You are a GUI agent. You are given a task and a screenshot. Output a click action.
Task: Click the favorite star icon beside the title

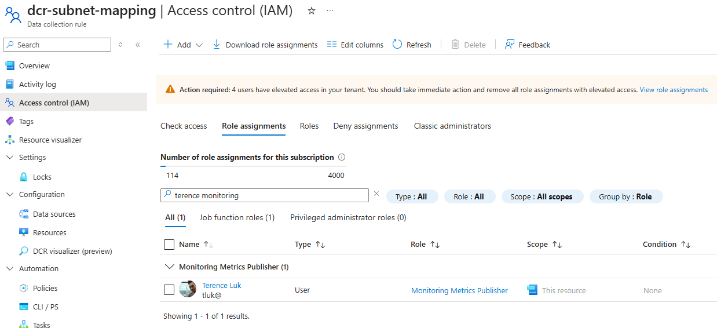312,10
